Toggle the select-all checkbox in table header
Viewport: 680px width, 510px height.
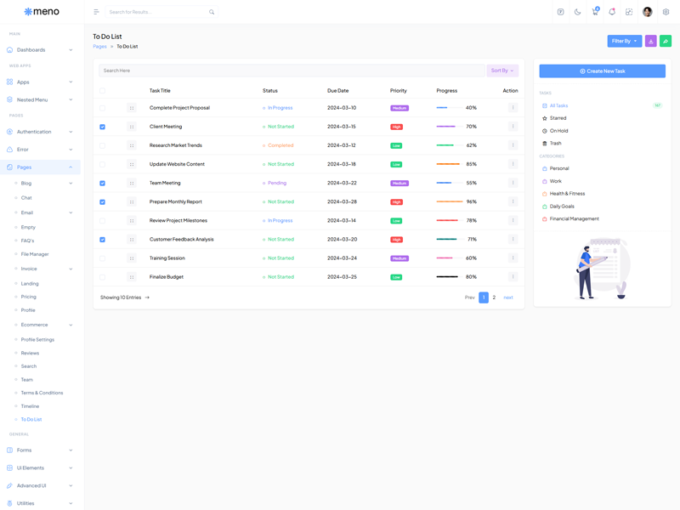(103, 90)
